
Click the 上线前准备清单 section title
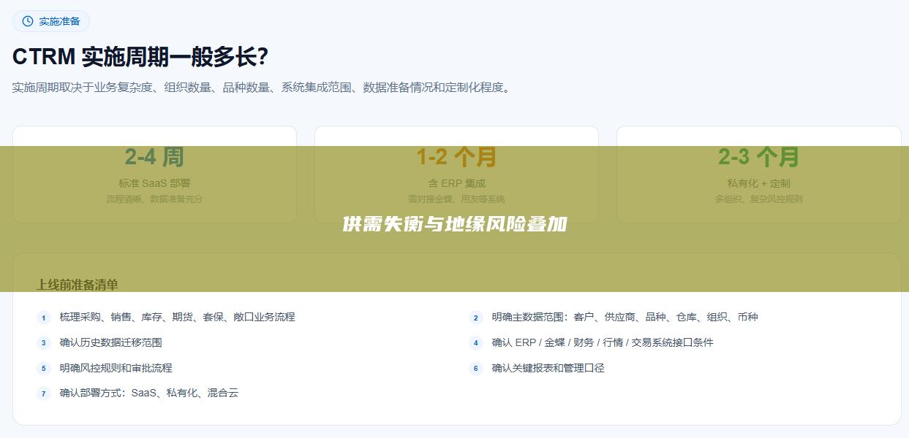(78, 285)
